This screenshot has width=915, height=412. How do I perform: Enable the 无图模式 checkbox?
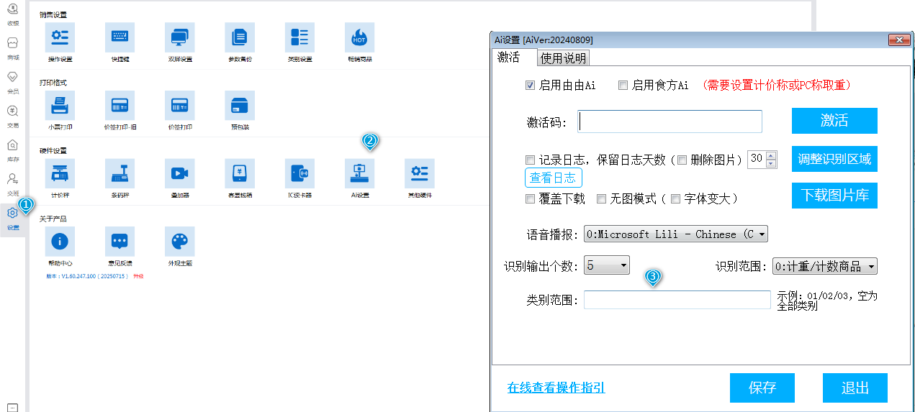click(601, 199)
